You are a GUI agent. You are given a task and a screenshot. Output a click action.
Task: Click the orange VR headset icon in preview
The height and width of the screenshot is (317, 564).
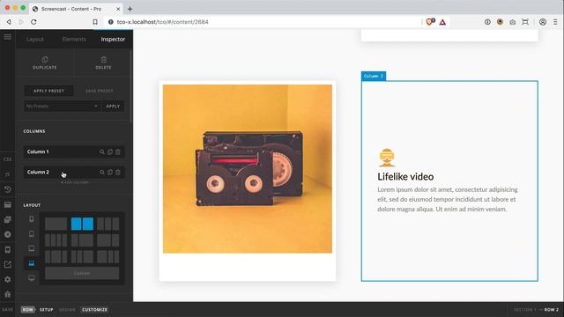[387, 158]
